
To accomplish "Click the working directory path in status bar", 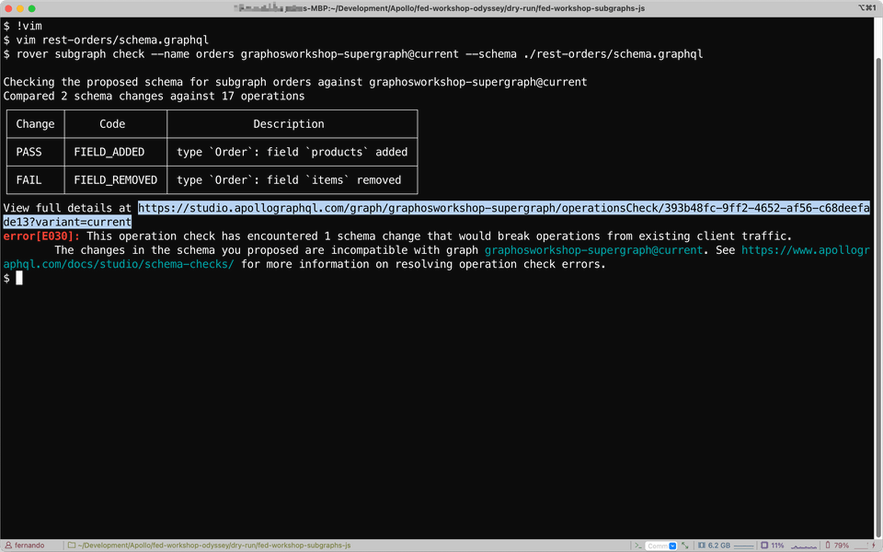I will point(214,546).
